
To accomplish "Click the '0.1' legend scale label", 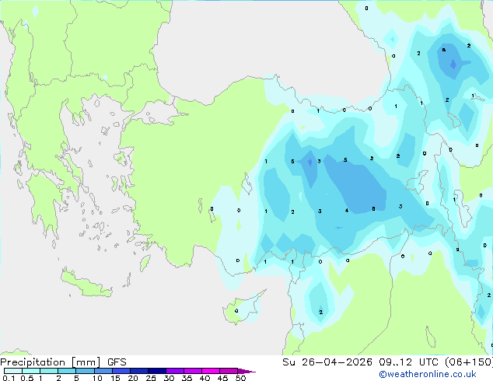I will pyautogui.click(x=9, y=378).
